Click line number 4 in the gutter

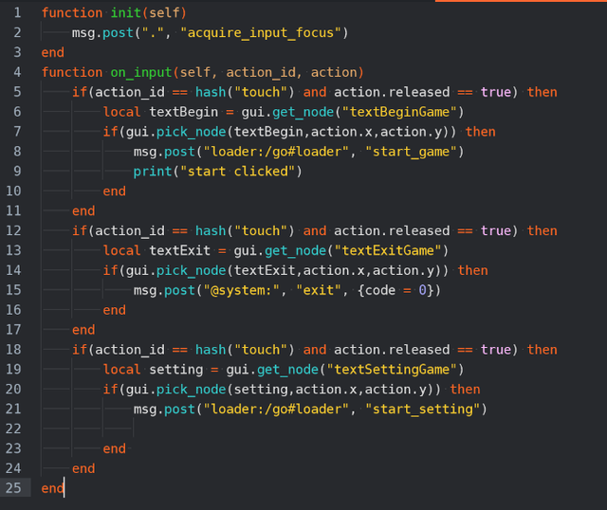pos(17,72)
